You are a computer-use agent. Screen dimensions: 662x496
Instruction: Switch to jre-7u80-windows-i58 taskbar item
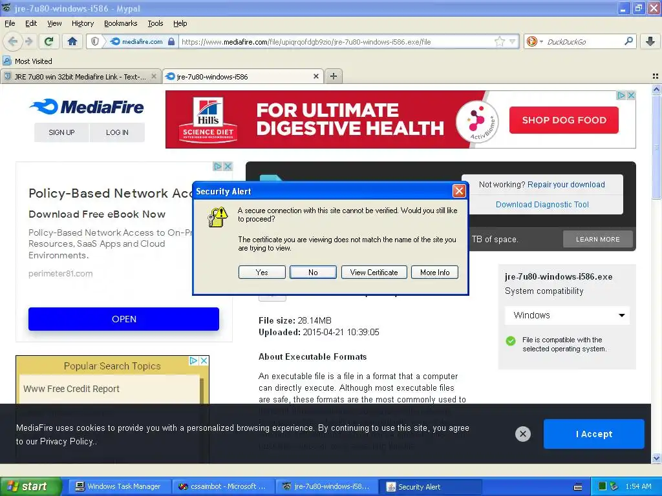tap(326, 486)
